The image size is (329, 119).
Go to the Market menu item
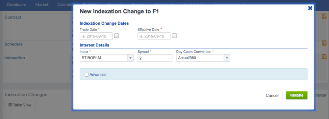42,5
